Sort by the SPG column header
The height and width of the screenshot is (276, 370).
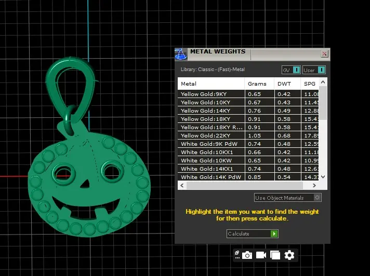point(310,84)
